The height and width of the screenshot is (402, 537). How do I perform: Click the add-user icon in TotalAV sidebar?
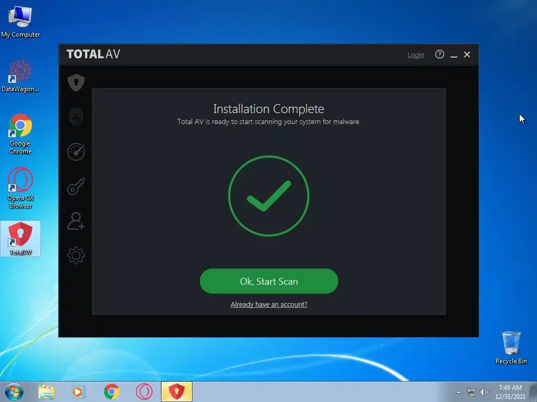tap(76, 221)
